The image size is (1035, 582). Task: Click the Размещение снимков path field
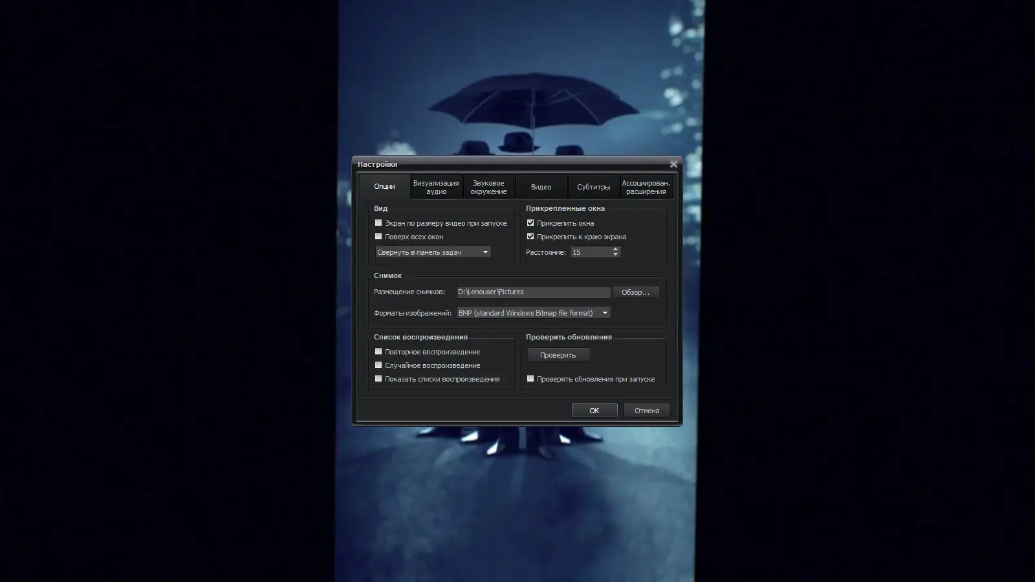click(534, 292)
